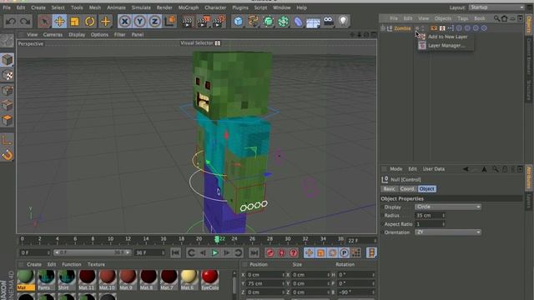Select the Live Selection arrow tool
534x300 pixels.
[x=44, y=22]
